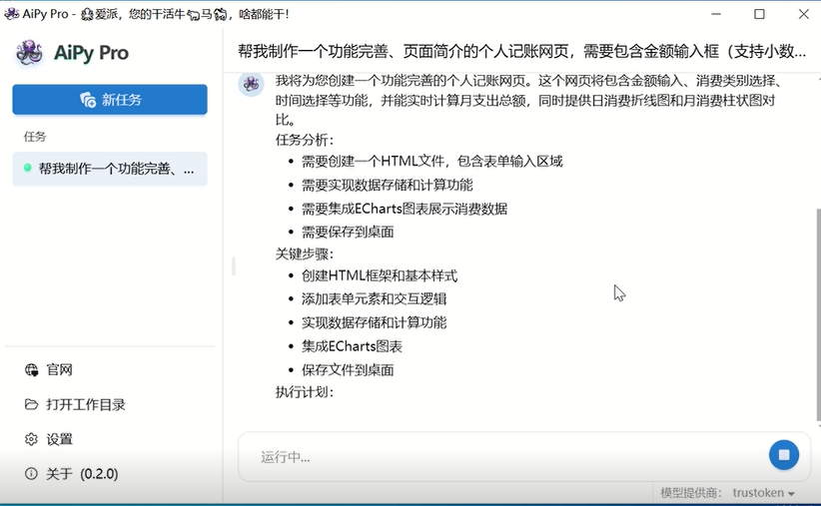821x506 pixels.
Task: Stop the running task with blue stop button
Action: [784, 455]
